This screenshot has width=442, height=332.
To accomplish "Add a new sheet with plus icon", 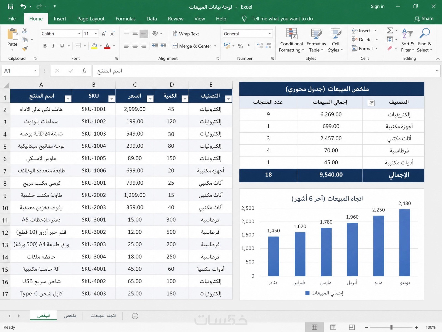I will coord(135,316).
